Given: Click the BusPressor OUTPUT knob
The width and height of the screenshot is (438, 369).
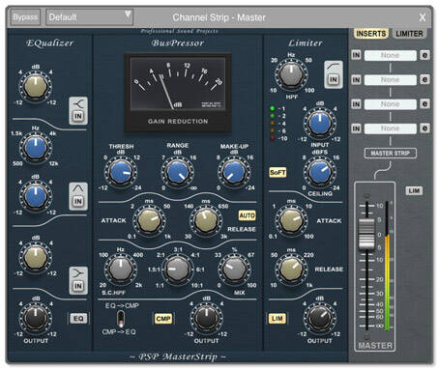Looking at the screenshot, I should coord(206,318).
